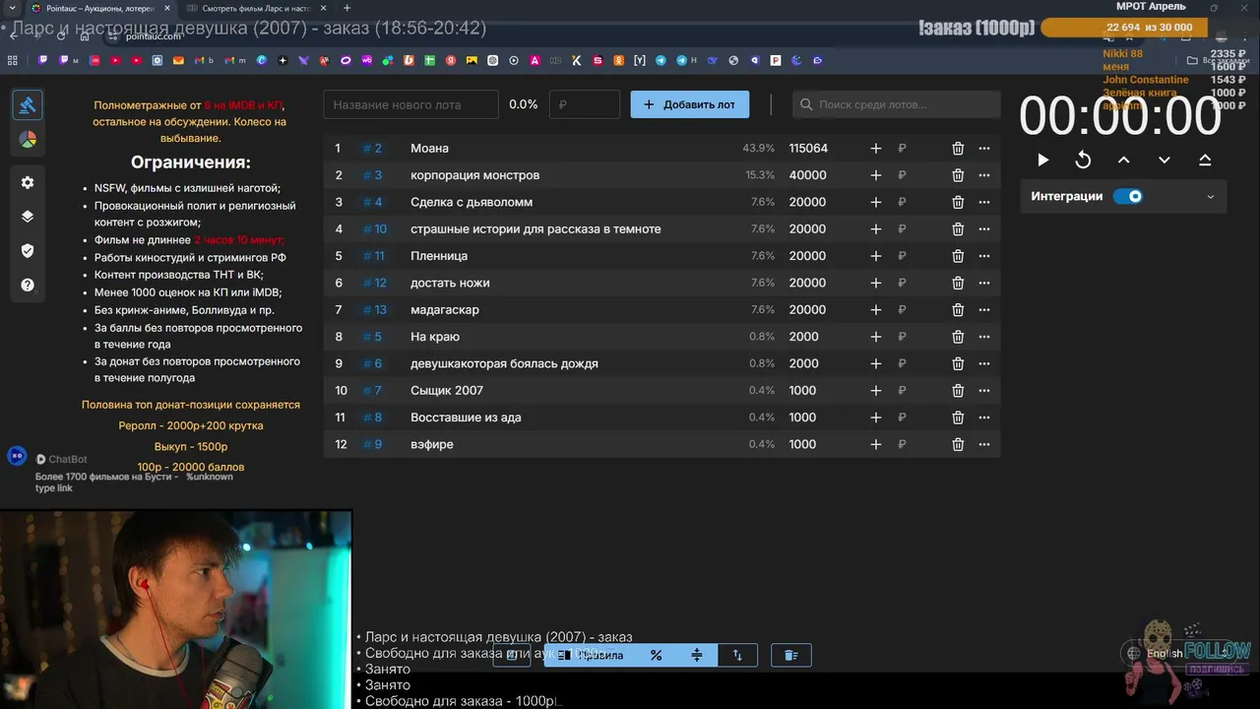Image resolution: width=1260 pixels, height=709 pixels.
Task: Click lot name корпорация монстров
Action: (475, 175)
